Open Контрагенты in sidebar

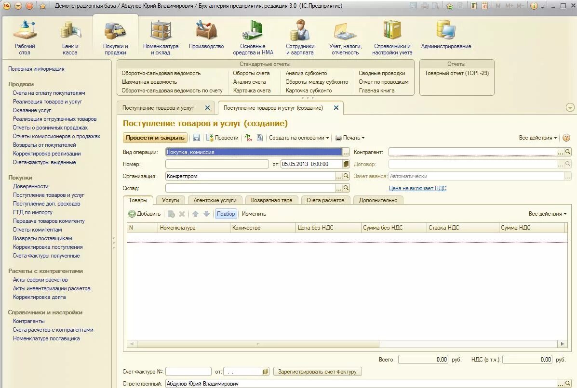coord(29,321)
